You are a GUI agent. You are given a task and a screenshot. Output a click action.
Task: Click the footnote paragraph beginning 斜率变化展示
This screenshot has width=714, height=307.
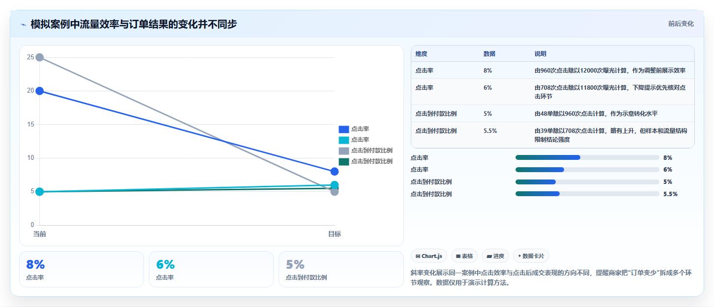point(551,278)
